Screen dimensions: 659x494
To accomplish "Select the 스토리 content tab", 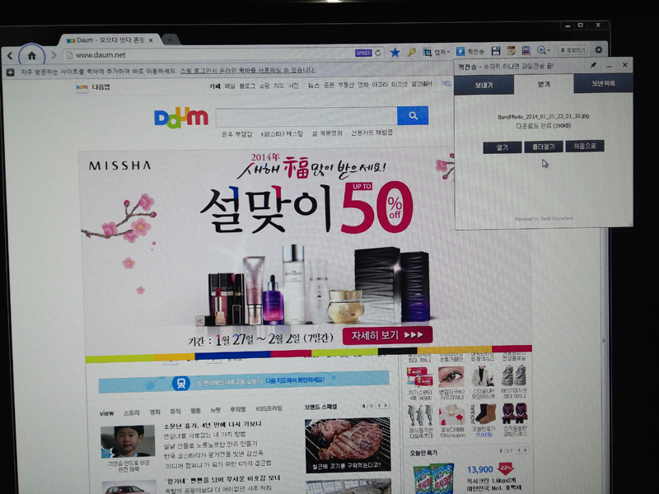I will point(131,412).
